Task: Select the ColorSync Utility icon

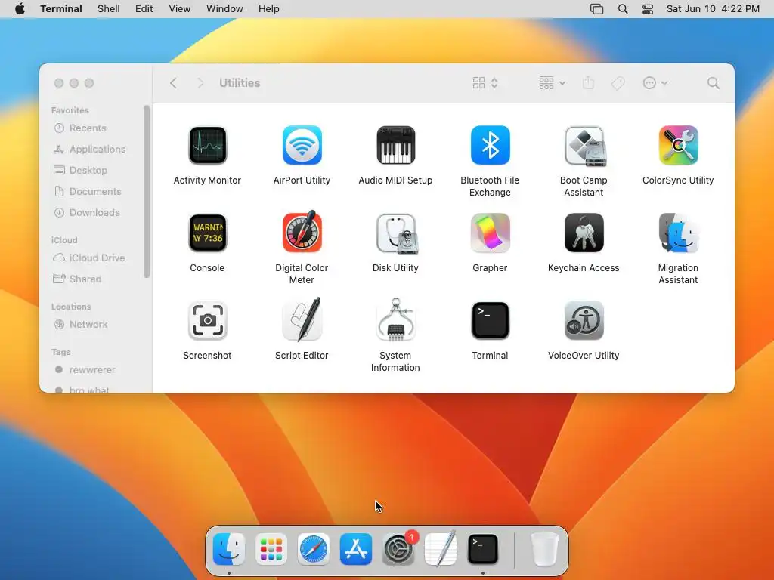Action: click(x=678, y=145)
